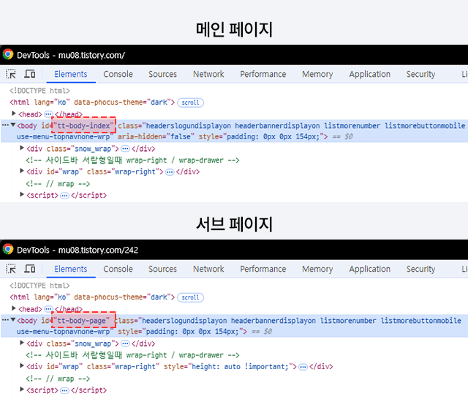Toggle device toolbar icon in mu08.tistory.com/242 DevTools
Viewport: 468px width, 397px height.
pyautogui.click(x=29, y=269)
